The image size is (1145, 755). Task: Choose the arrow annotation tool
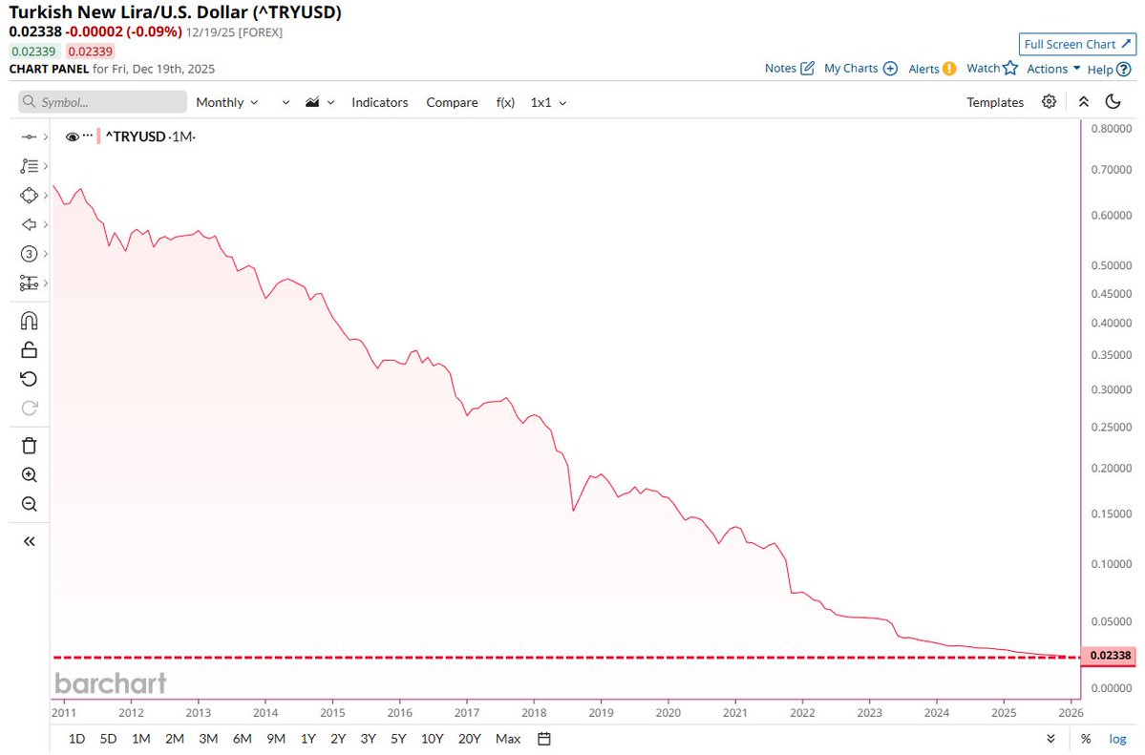click(x=29, y=225)
